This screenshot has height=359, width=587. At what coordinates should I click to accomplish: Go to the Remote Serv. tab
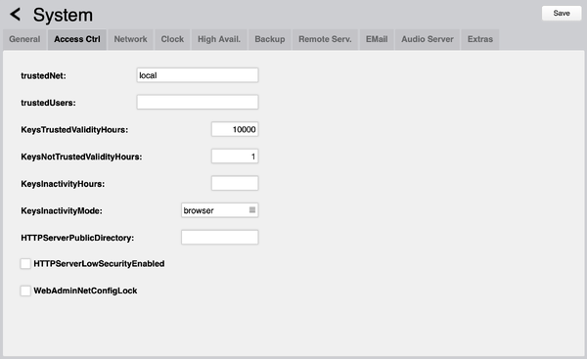[325, 39]
